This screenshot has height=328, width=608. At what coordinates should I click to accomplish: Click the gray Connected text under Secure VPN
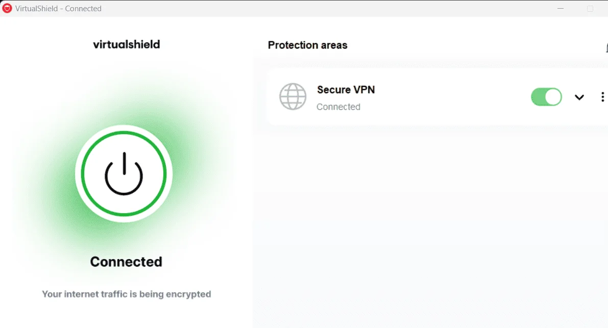click(338, 107)
